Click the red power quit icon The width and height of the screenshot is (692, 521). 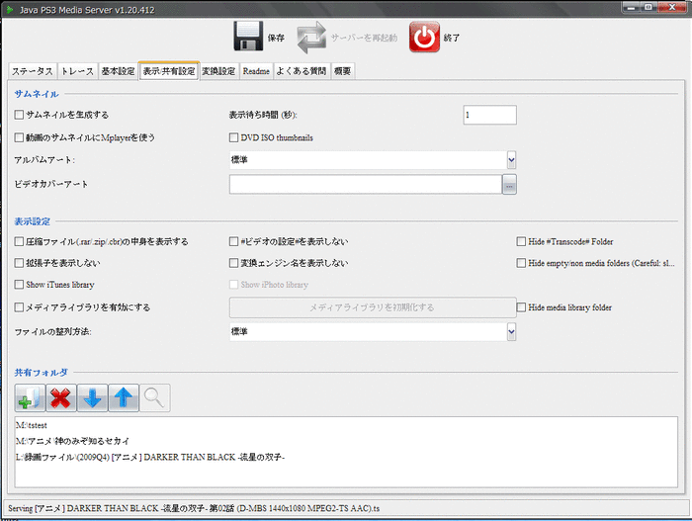(424, 37)
